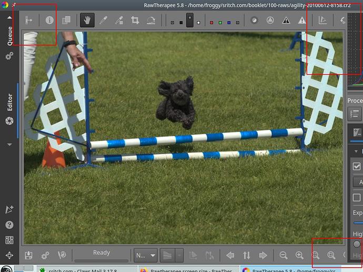Image resolution: width=363 pixels, height=272 pixels.
Task: Toggle green channel preview
Action: click(220, 23)
